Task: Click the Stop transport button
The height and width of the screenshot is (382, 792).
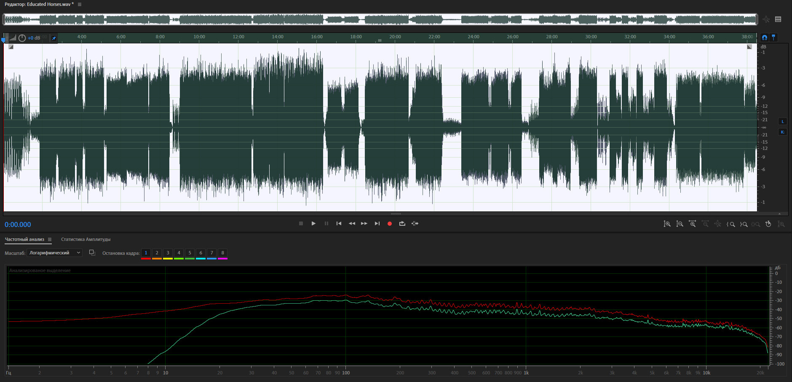Action: [301, 224]
